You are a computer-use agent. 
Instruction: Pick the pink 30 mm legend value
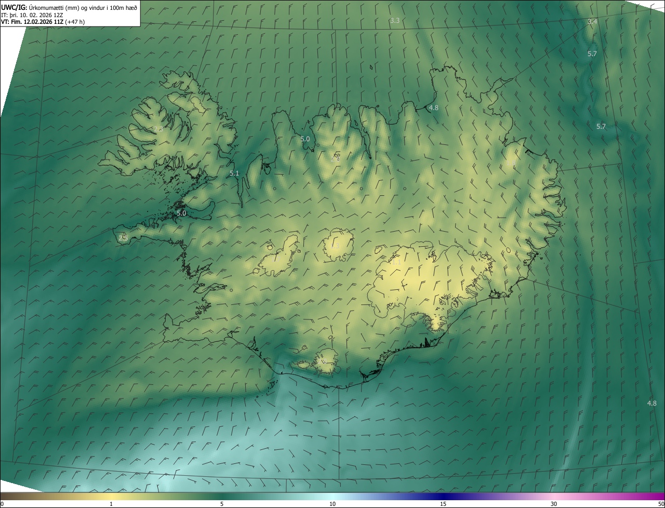pyautogui.click(x=554, y=504)
